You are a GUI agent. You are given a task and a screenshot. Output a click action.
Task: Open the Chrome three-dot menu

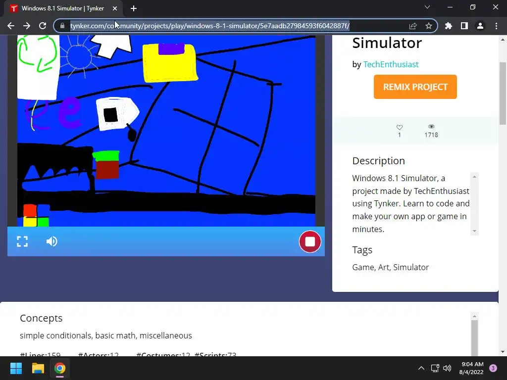pyautogui.click(x=496, y=26)
